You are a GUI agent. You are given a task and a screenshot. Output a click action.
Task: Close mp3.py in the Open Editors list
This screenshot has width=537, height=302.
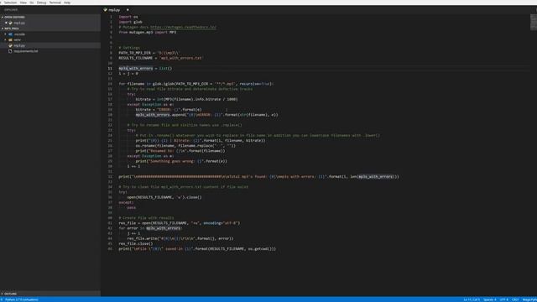pyautogui.click(x=6, y=23)
